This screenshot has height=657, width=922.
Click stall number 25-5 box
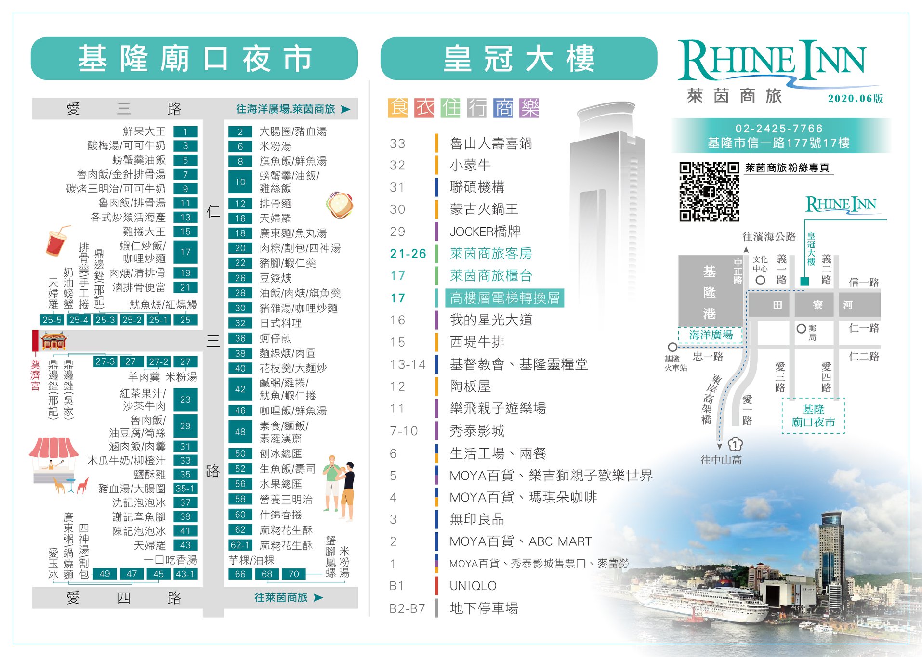(52, 320)
